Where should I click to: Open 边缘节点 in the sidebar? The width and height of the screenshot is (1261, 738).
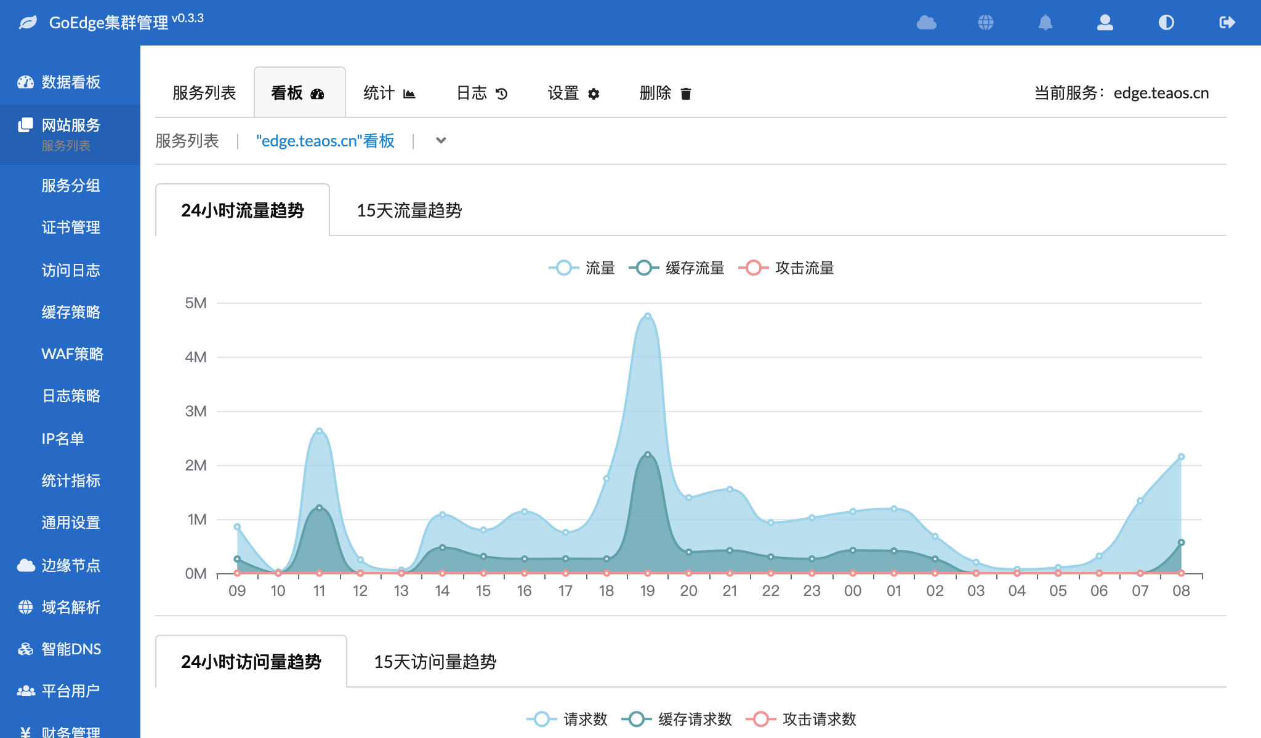[70, 565]
